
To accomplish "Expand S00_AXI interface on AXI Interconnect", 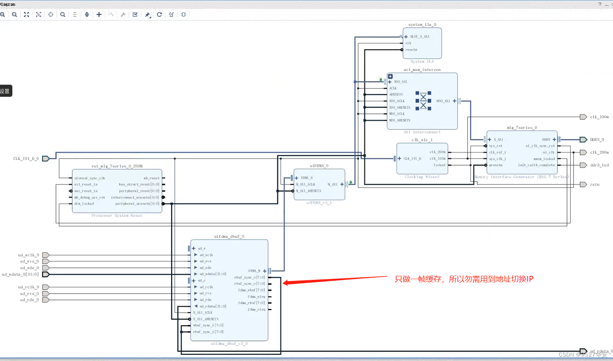I will (390, 82).
